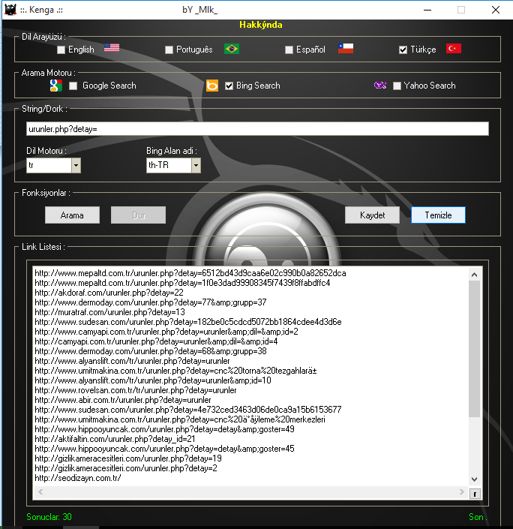This screenshot has height=529, width=513.
Task: Click the Turkish flag icon beside Türkçe
Action: [x=454, y=49]
